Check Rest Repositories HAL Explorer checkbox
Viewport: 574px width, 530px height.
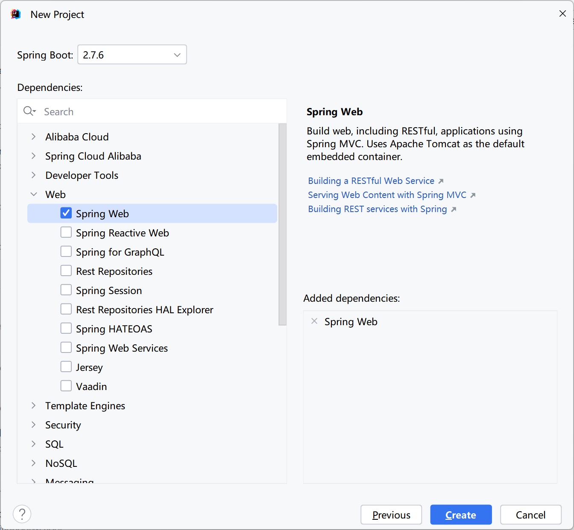click(66, 309)
